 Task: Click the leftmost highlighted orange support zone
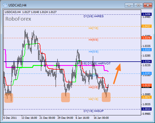tap(9, 98)
